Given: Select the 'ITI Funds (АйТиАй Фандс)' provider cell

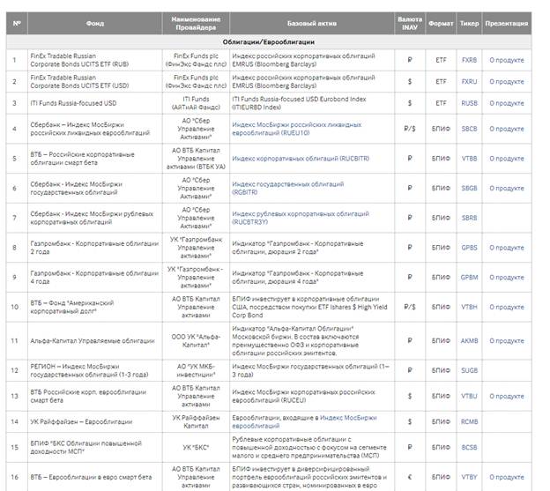Looking at the screenshot, I should 196,103.
